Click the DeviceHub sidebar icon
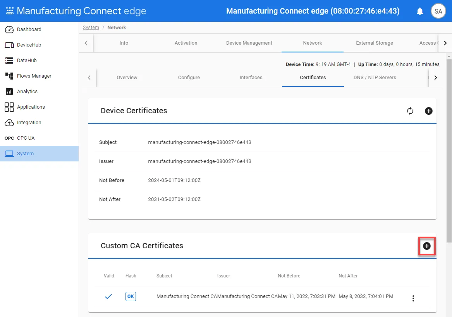 coord(9,45)
